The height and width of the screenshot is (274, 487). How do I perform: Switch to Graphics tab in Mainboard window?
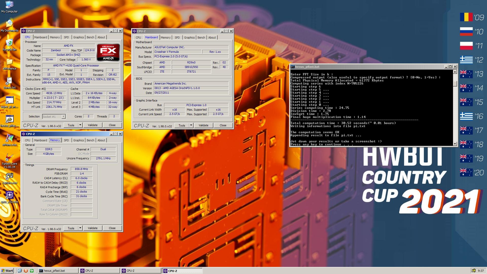click(189, 38)
